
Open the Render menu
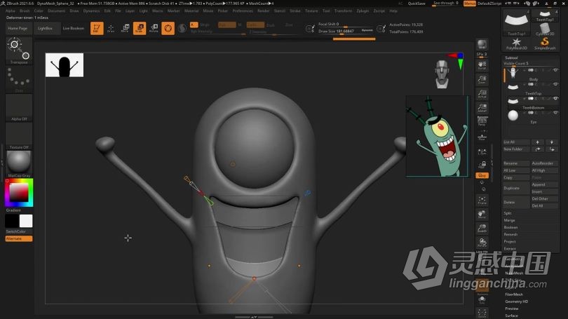point(264,11)
